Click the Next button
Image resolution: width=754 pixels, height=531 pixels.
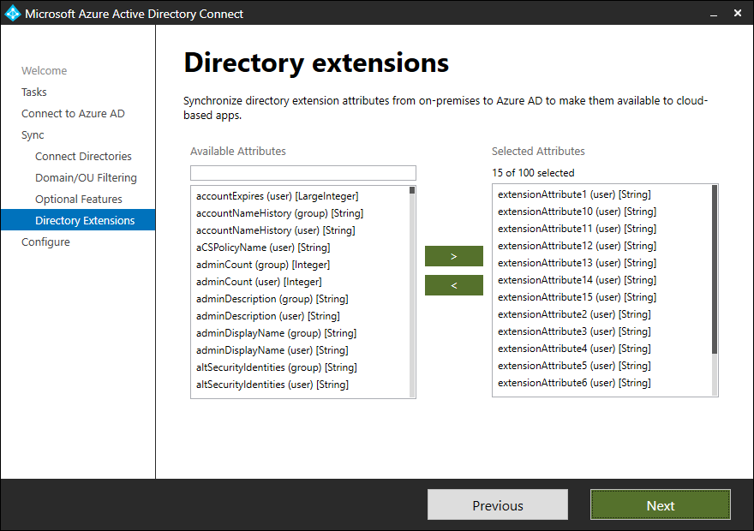661,505
